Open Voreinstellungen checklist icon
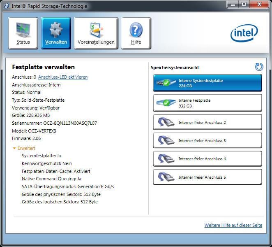Viewport: 272px width, 247px height. (x=96, y=30)
